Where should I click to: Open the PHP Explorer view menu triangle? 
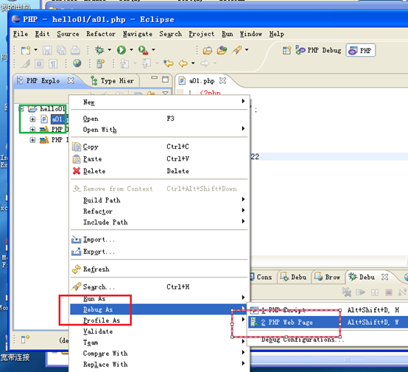pos(165,94)
